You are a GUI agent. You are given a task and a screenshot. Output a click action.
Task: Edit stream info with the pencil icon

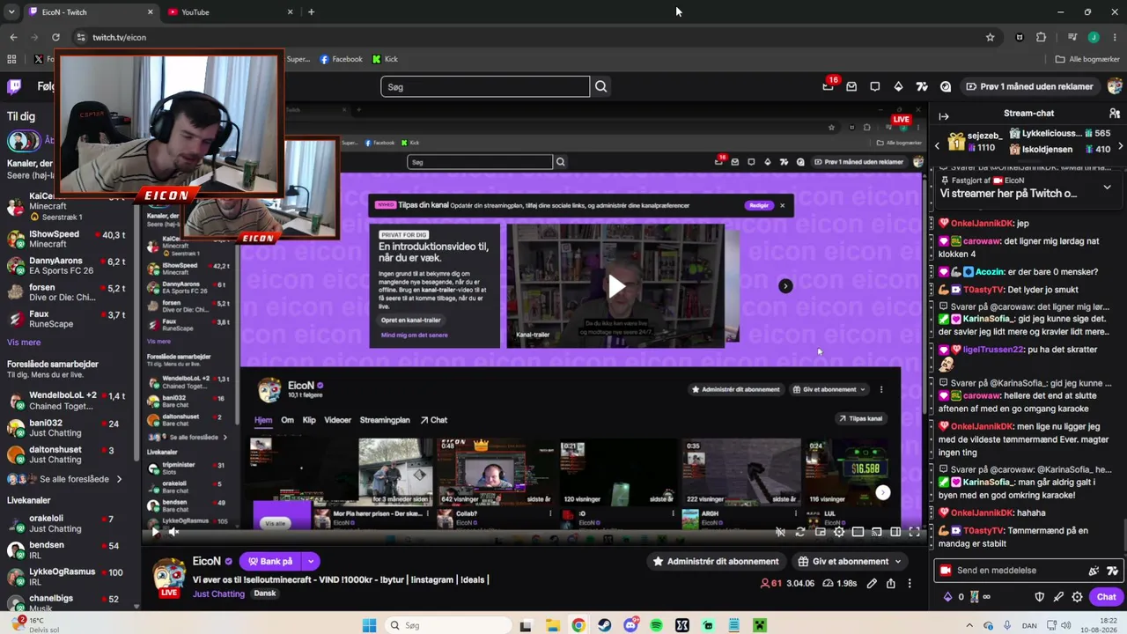coord(872,583)
